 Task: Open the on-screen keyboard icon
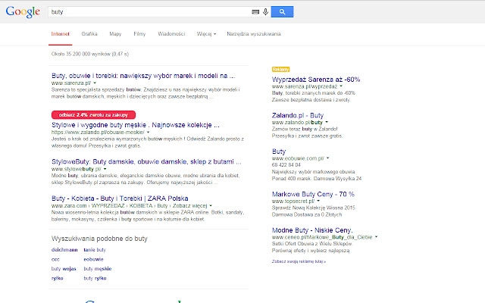[255, 12]
